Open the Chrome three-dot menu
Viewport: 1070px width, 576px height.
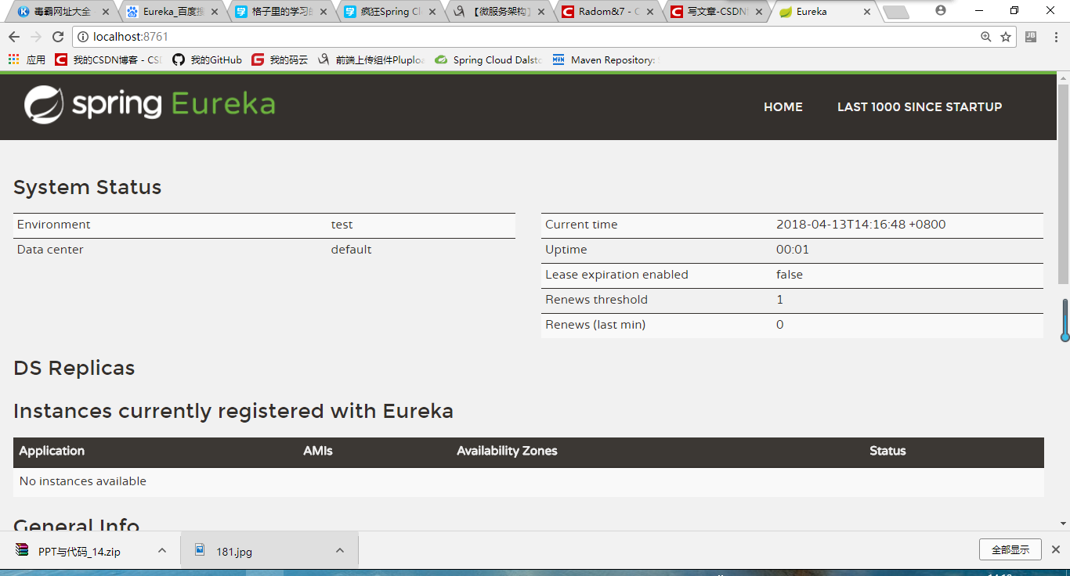point(1055,37)
